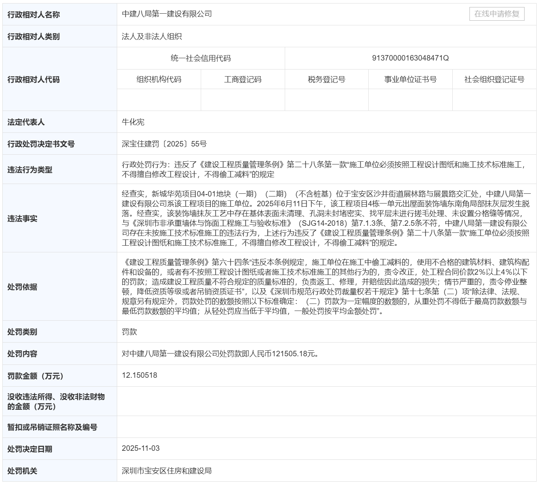Click legal representative name 牛化宪

coord(133,122)
